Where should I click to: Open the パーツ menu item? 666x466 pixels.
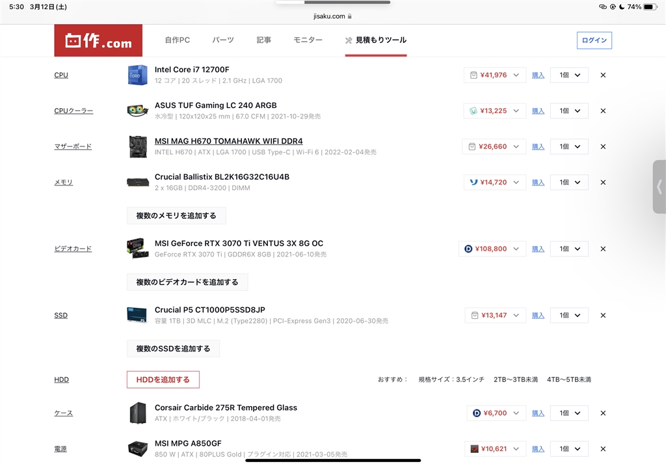pos(223,40)
